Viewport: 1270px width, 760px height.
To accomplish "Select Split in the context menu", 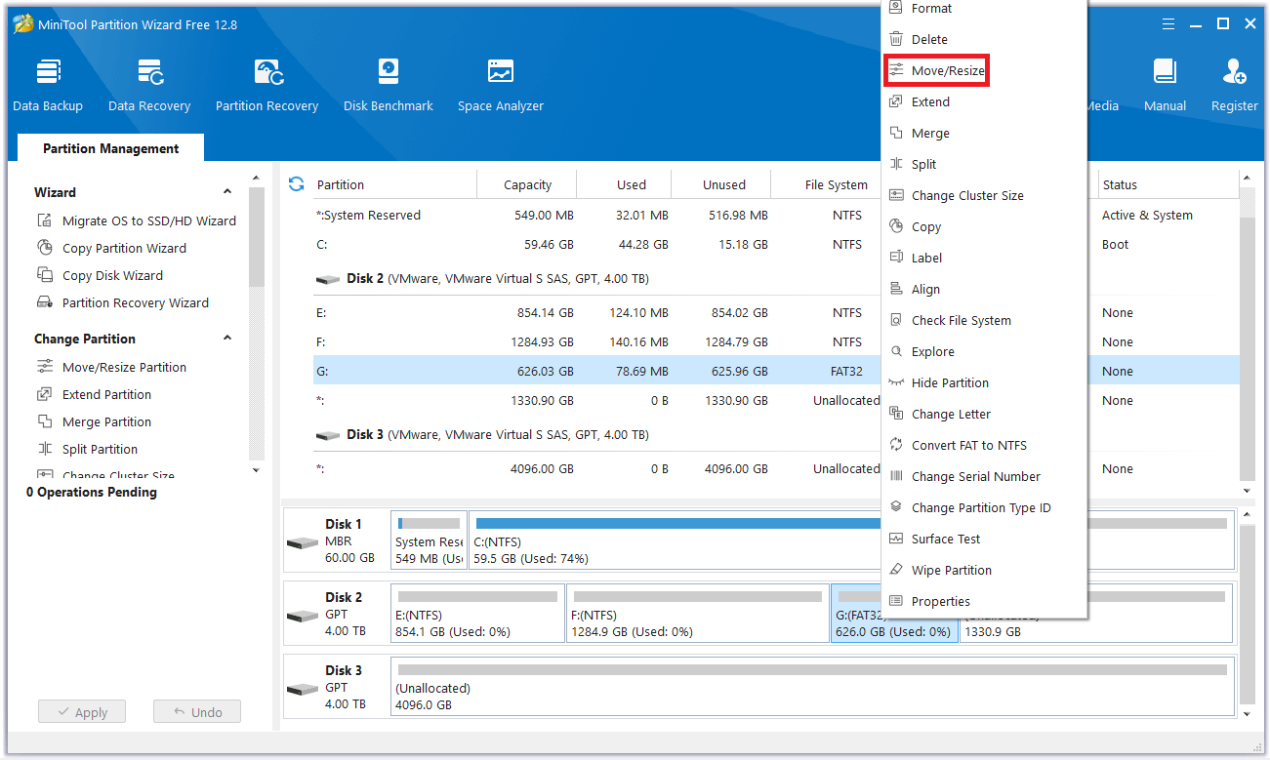I will coord(984,164).
